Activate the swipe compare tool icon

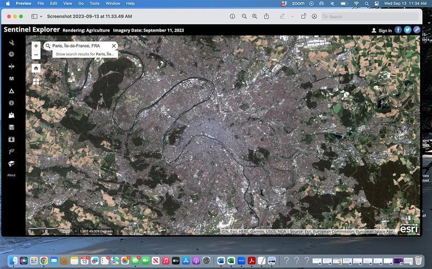tap(11, 67)
